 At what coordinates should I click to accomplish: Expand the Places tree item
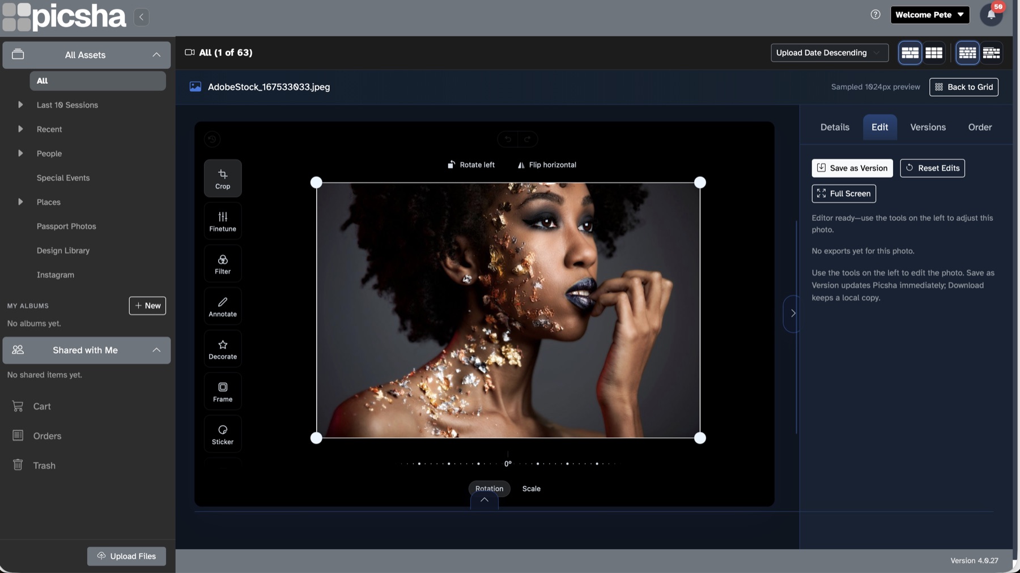coord(20,202)
